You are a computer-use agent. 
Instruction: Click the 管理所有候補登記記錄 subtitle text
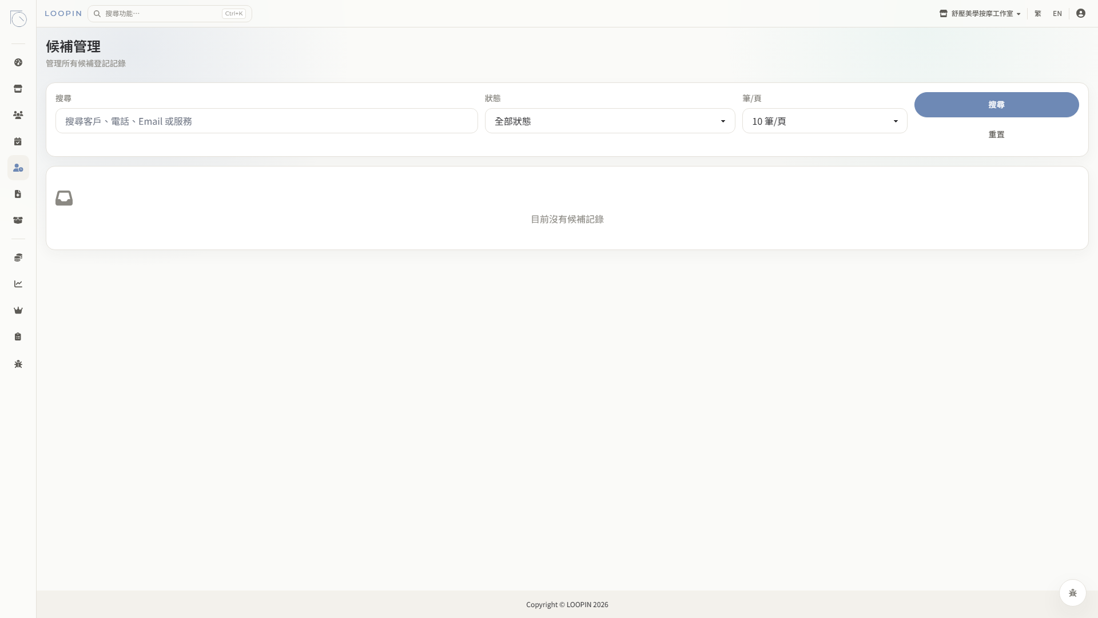pos(86,64)
